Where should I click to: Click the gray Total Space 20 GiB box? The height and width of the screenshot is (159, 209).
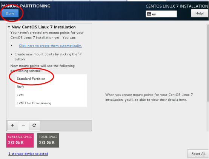[48, 140]
